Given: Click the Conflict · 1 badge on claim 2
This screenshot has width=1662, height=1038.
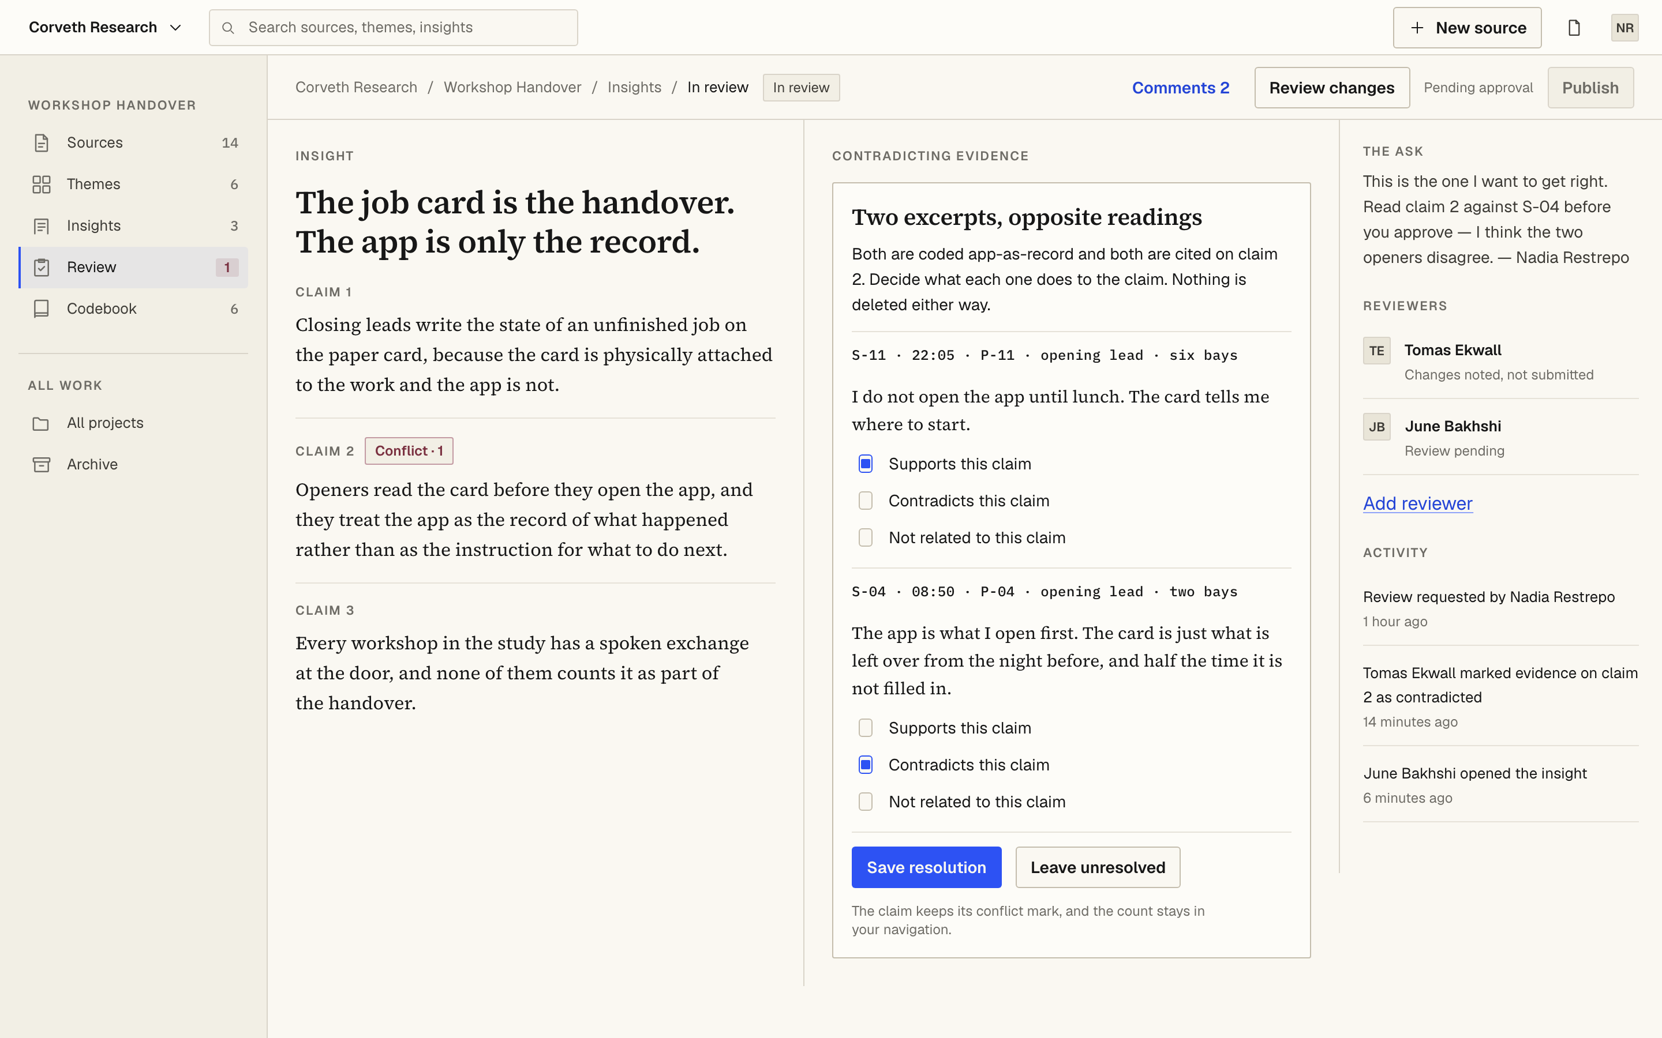Looking at the screenshot, I should pyautogui.click(x=409, y=451).
